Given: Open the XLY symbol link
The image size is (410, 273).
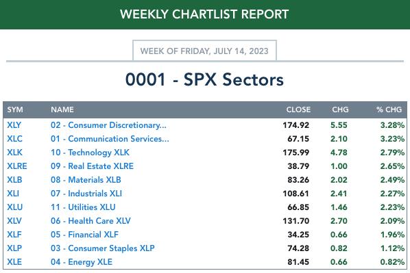Looking at the screenshot, I should point(14,125).
